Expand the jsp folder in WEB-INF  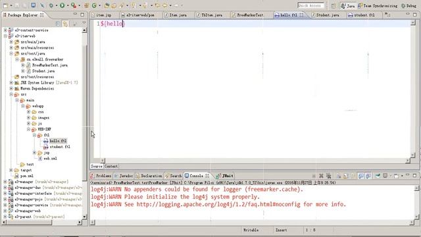tap(34, 153)
